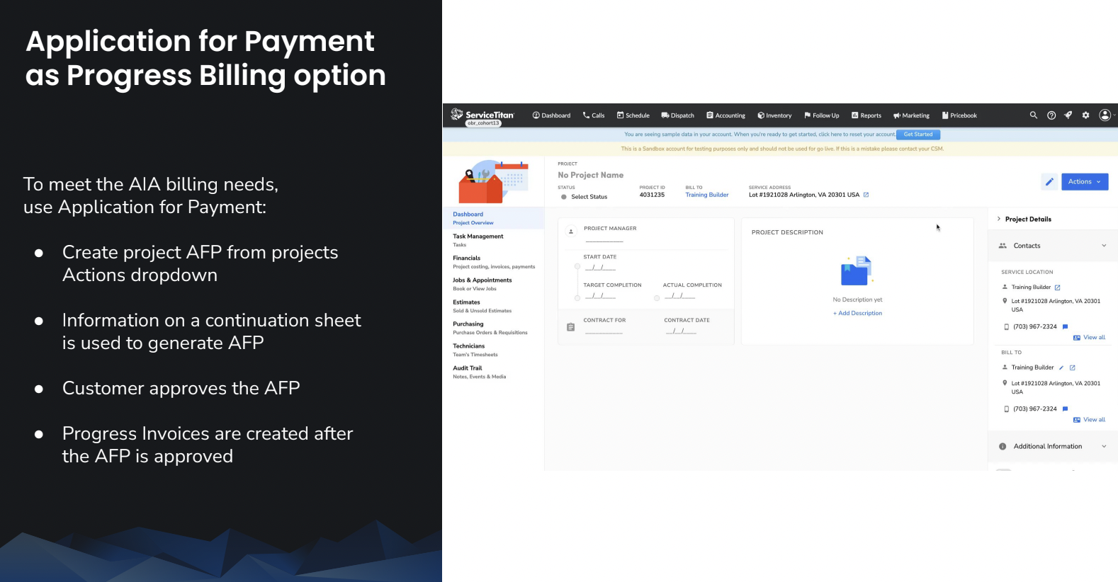
Task: Click the contract clipboard icon
Action: point(571,327)
